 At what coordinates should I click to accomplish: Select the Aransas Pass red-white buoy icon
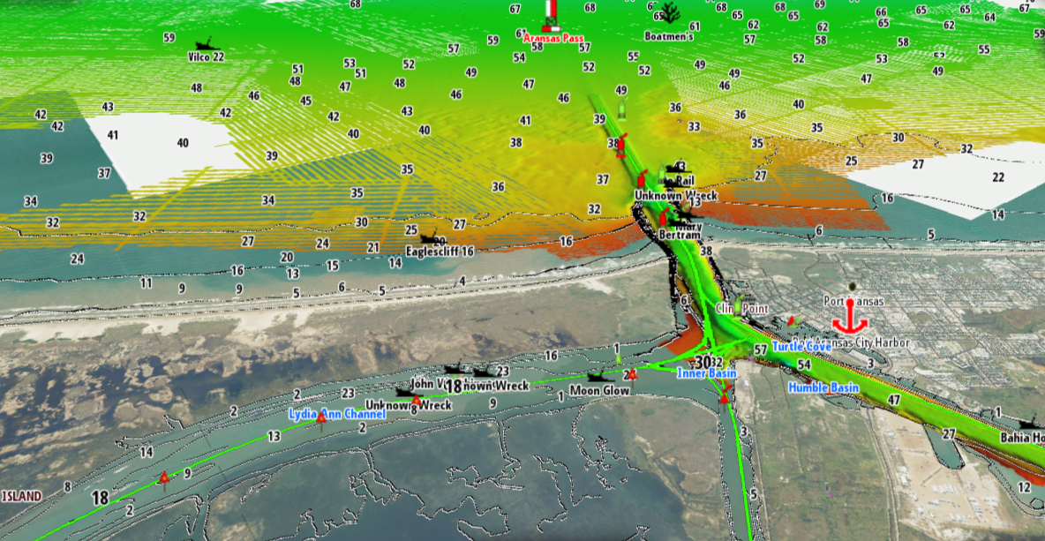[x=551, y=15]
